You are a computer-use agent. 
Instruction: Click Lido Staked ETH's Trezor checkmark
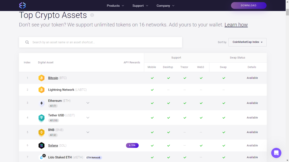[185, 157]
